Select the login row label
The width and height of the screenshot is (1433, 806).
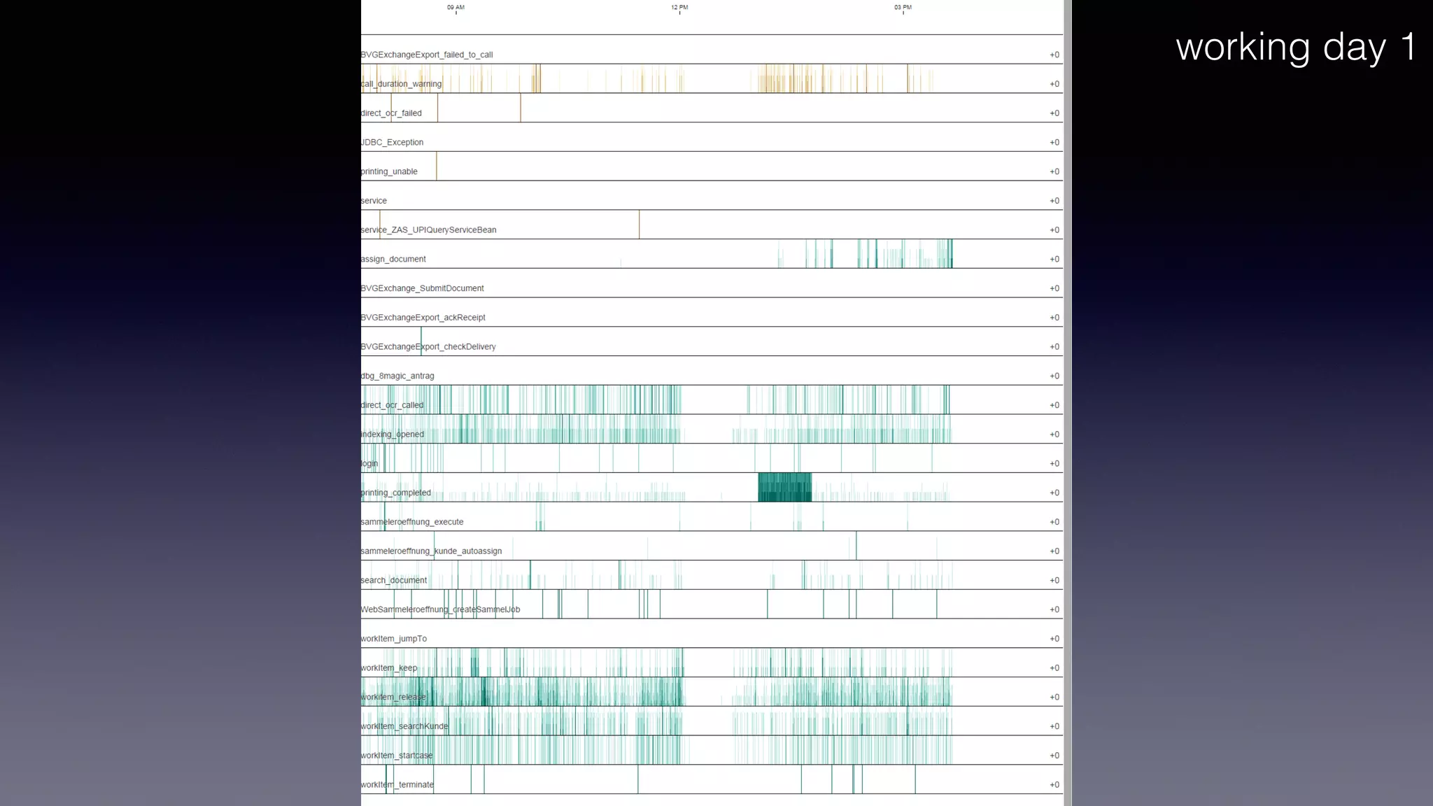click(x=369, y=464)
